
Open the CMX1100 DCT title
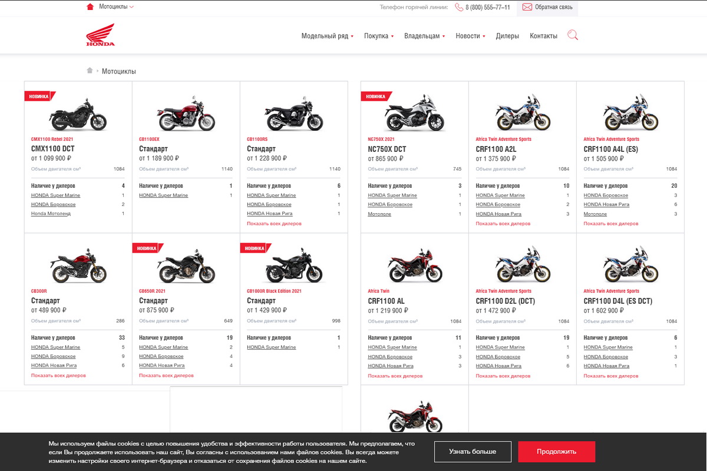pos(53,149)
